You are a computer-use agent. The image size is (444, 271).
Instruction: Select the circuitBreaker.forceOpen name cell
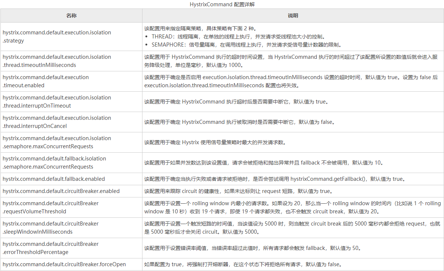(71, 264)
